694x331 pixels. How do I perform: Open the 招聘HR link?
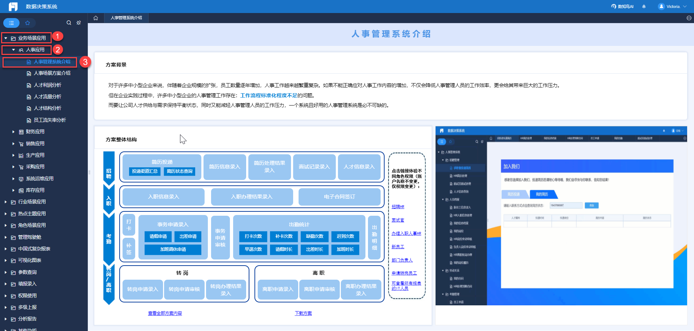tap(398, 207)
